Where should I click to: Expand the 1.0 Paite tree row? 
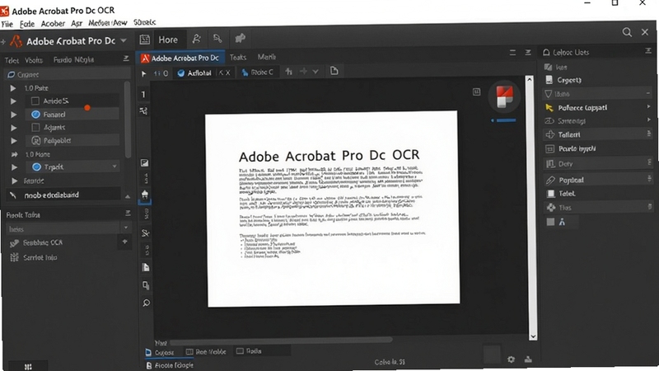[13, 88]
